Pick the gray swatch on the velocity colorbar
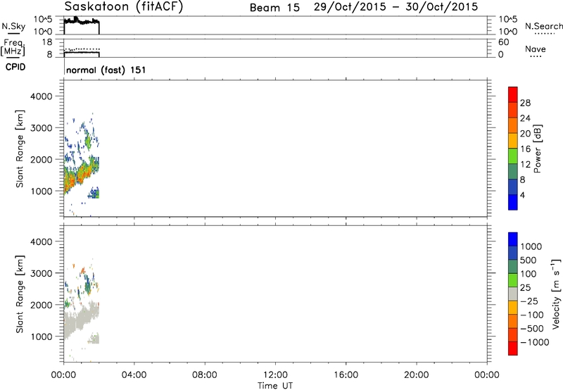The image size is (563, 390). (513, 294)
